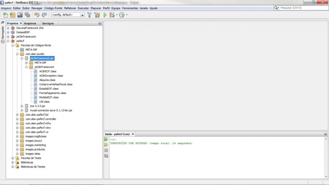
Task: Select ModeloECF.class file
Action: point(49,97)
